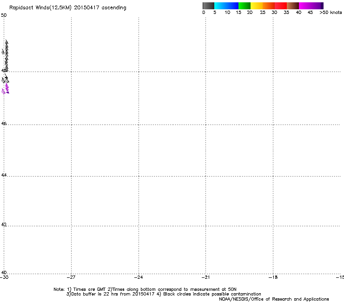Click the latitude label 50

point(4,15)
